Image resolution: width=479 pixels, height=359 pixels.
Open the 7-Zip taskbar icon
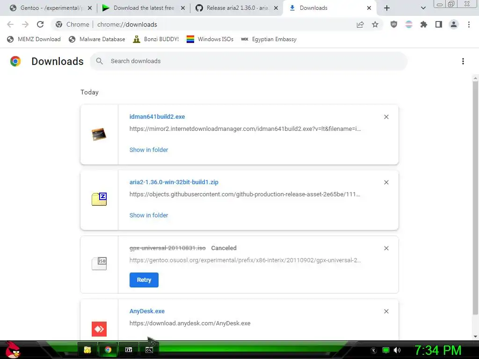tap(129, 350)
